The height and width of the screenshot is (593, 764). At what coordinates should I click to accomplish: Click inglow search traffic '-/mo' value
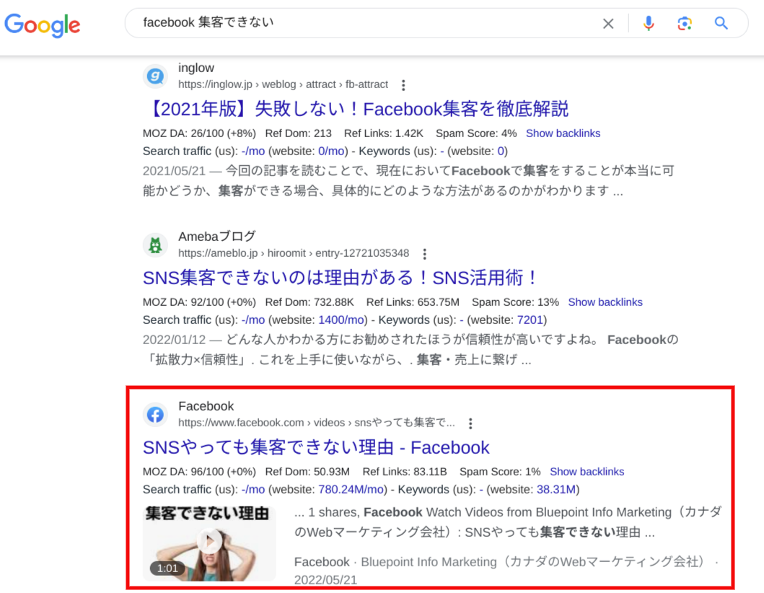tap(253, 151)
